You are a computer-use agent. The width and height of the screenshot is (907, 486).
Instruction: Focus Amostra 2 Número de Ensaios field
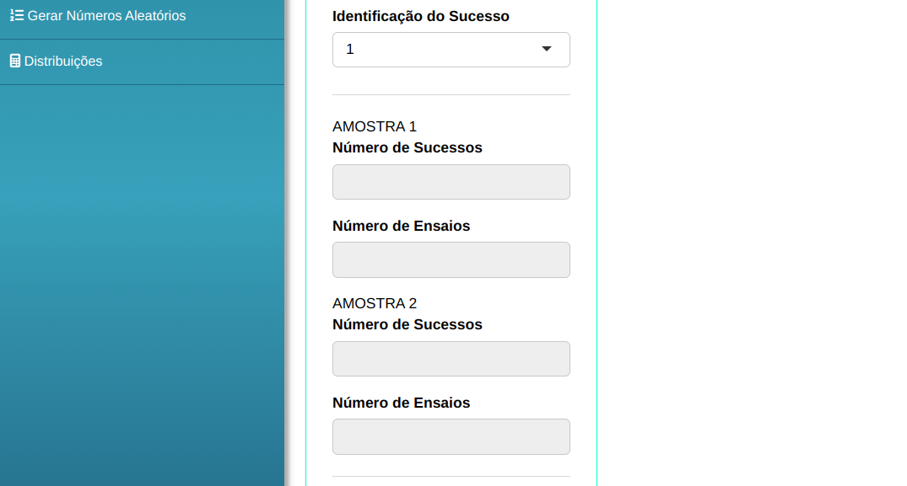[451, 436]
